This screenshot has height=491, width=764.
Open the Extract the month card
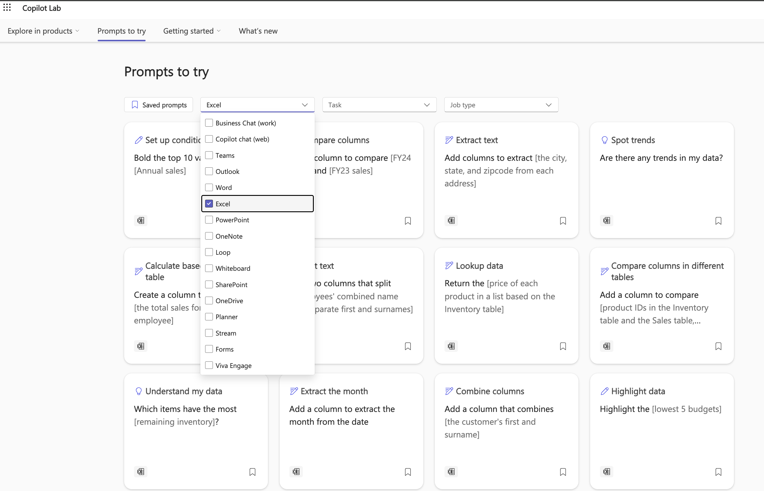(x=351, y=431)
